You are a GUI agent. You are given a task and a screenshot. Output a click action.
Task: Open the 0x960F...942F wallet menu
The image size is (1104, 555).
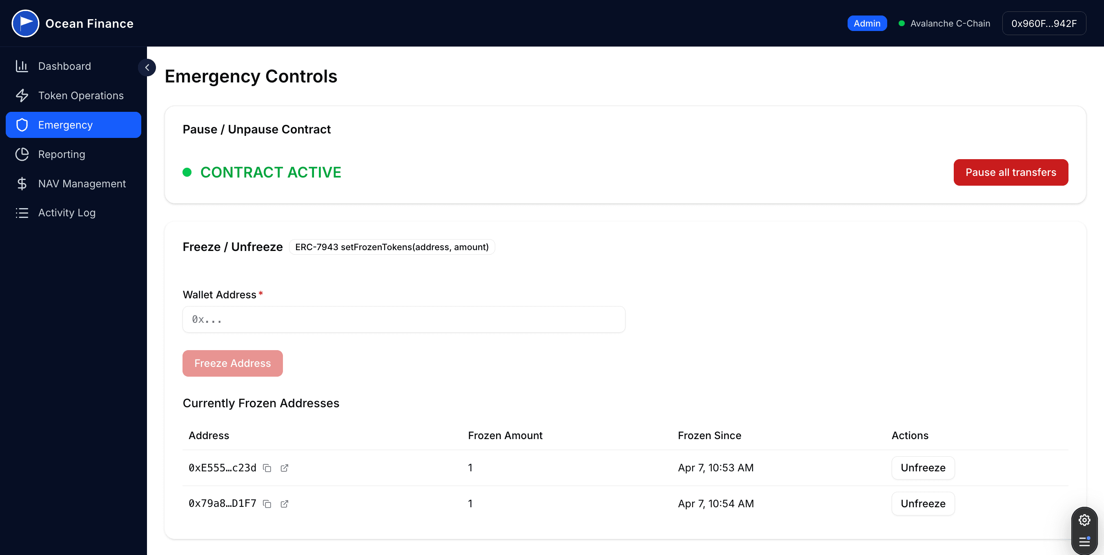1044,24
